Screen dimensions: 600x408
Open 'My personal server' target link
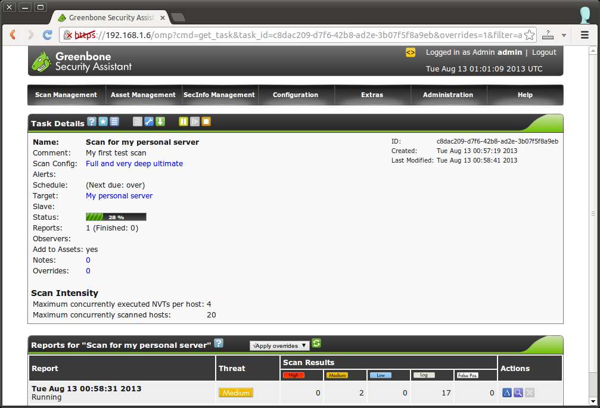[119, 196]
